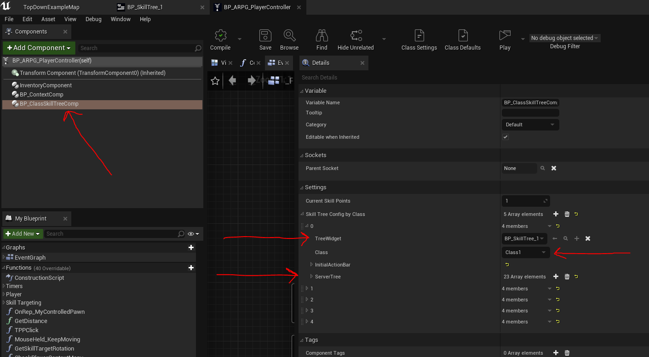Screen dimensions: 649x357
Task: Add element to ServerTree array
Action: [x=556, y=277]
